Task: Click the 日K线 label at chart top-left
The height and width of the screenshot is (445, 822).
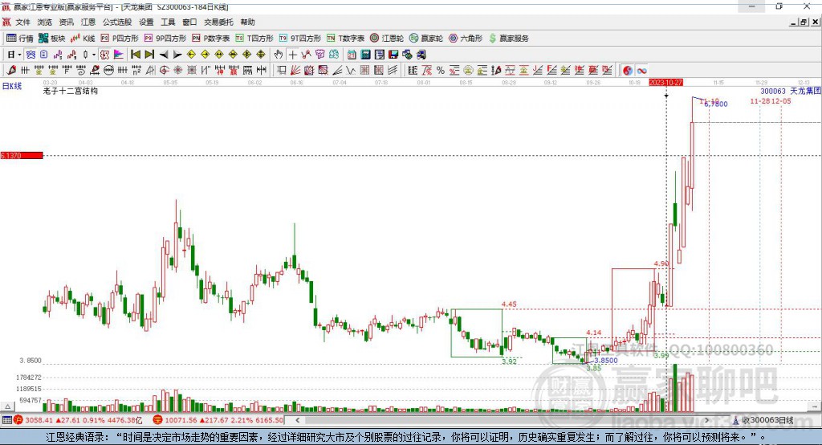Action: [x=12, y=86]
